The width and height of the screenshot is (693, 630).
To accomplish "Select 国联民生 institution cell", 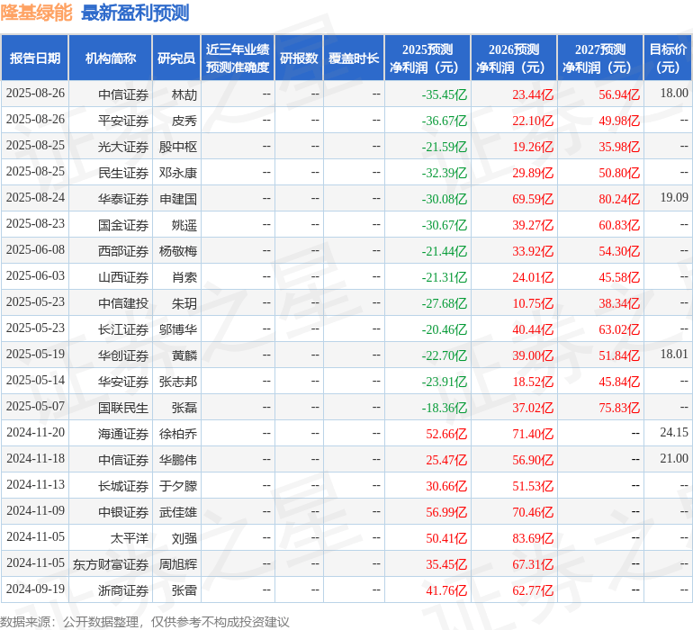I will 123,408.
